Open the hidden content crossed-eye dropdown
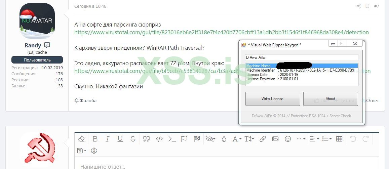 click(x=210, y=139)
